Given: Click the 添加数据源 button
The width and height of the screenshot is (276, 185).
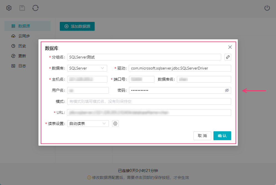Looking at the screenshot, I should 77,26.
